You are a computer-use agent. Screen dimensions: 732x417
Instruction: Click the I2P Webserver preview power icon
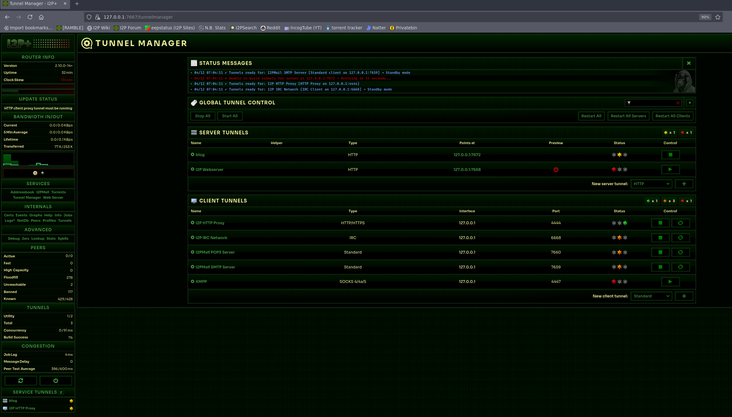pos(556,170)
